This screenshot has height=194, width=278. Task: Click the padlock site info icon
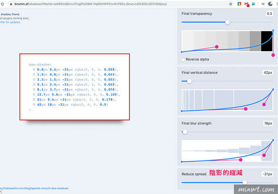(x=11, y=4)
